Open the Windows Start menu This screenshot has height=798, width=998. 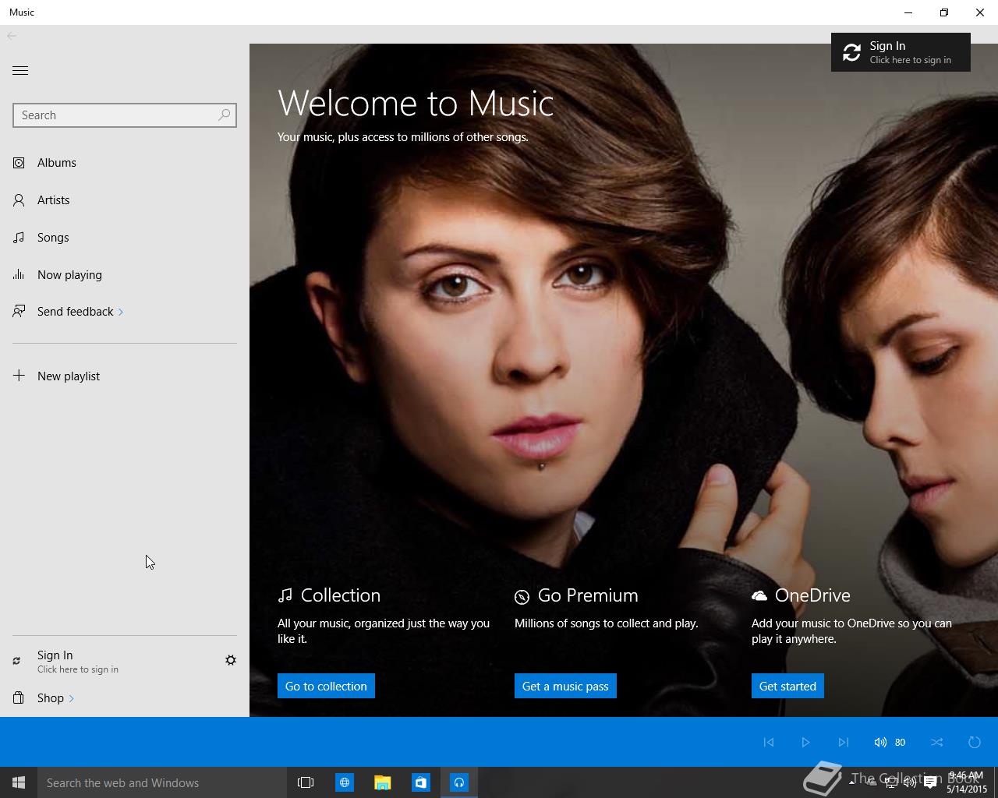19,782
